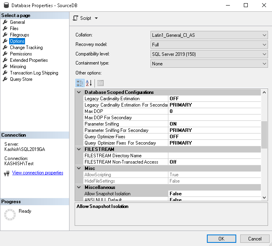
Task: Open the Change Tracking page
Action: click(x=26, y=48)
